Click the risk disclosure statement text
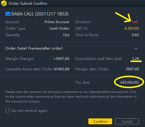Viewport: 145px width, 127px height. coord(71,96)
